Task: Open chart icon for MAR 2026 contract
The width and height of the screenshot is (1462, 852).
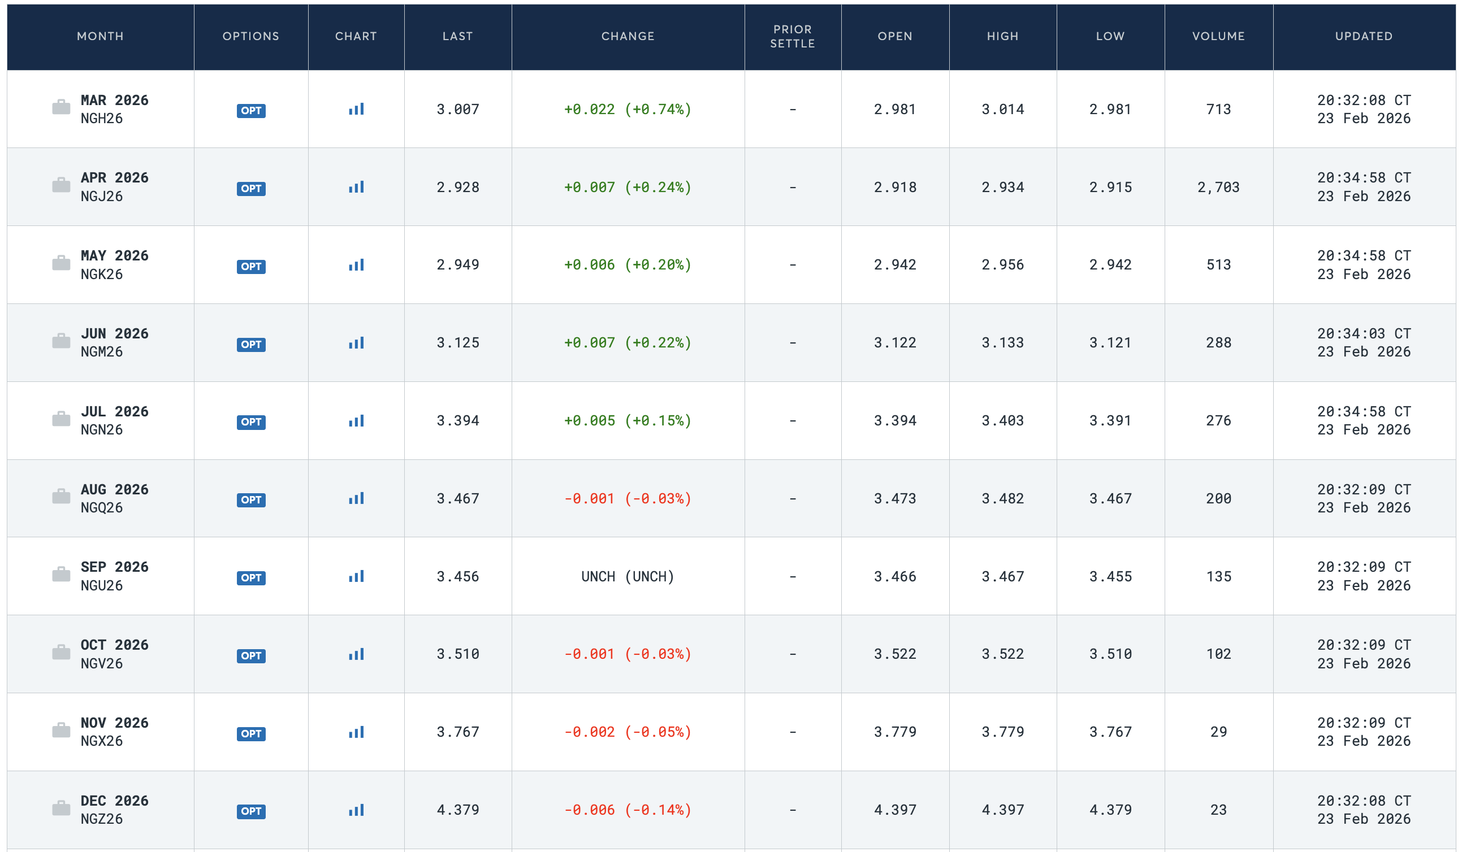Action: [356, 109]
